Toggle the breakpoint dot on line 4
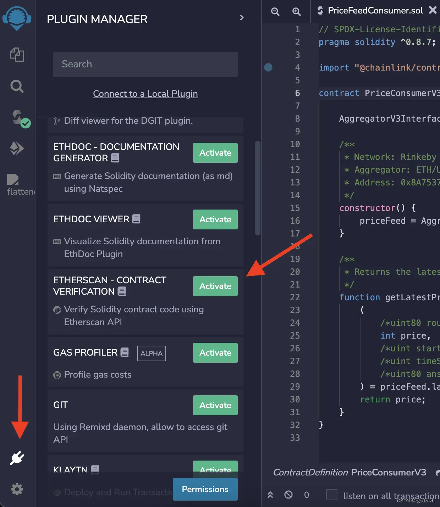The image size is (440, 507). (x=268, y=67)
